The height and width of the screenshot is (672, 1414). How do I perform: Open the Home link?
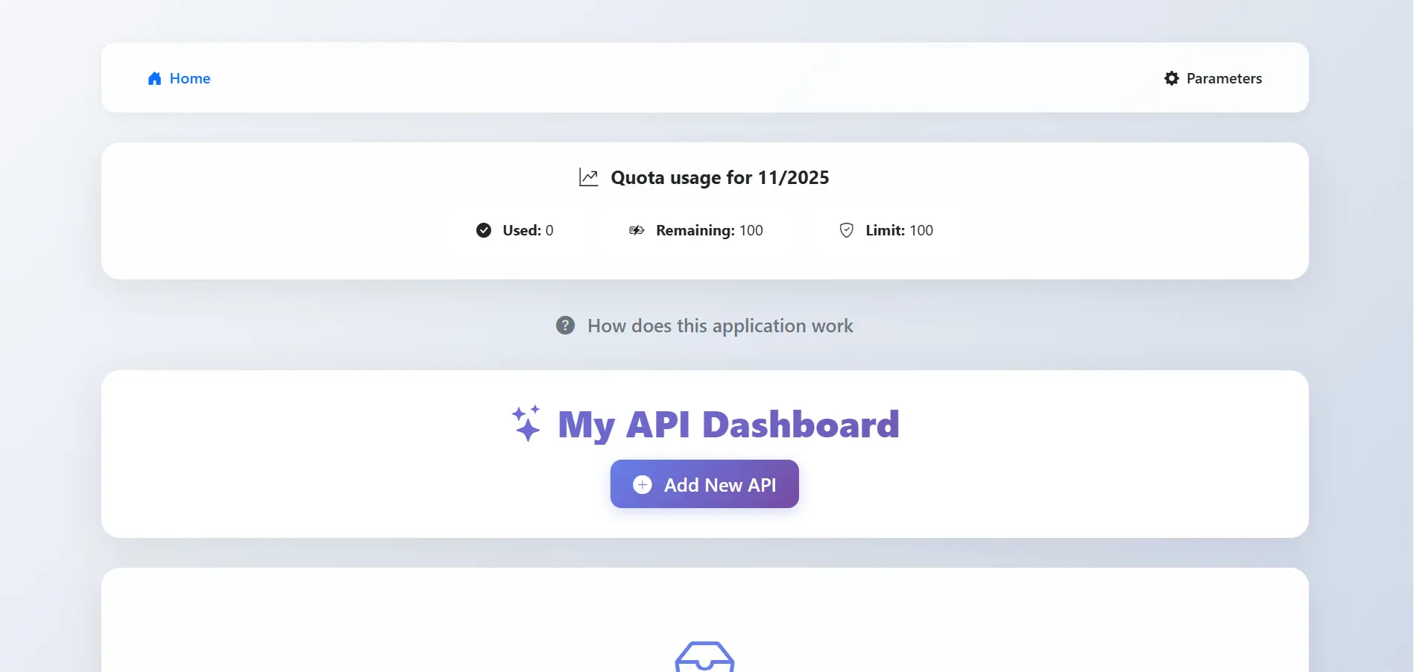click(x=179, y=78)
